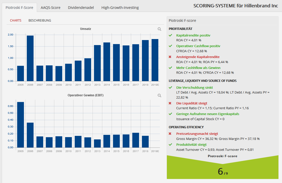Screen dimensions: 282x183
Task: Open the Piotroski F-Score tab
Action: coord(20,8)
